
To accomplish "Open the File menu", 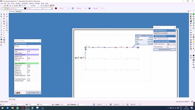I will pos(2,3).
